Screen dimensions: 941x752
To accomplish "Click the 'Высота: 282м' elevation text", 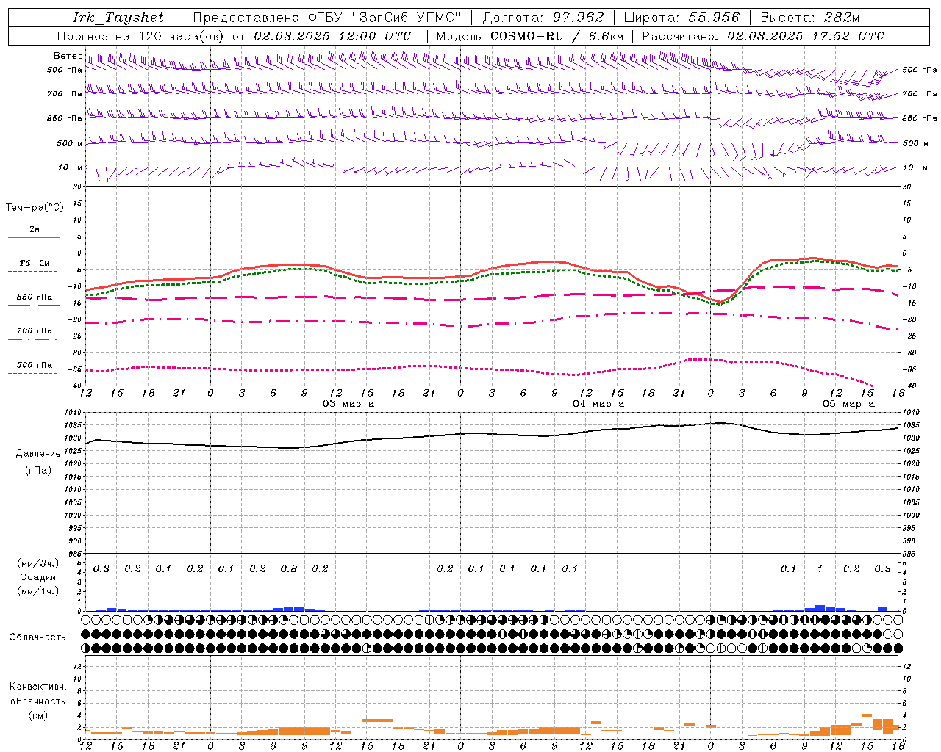I will coord(810,18).
